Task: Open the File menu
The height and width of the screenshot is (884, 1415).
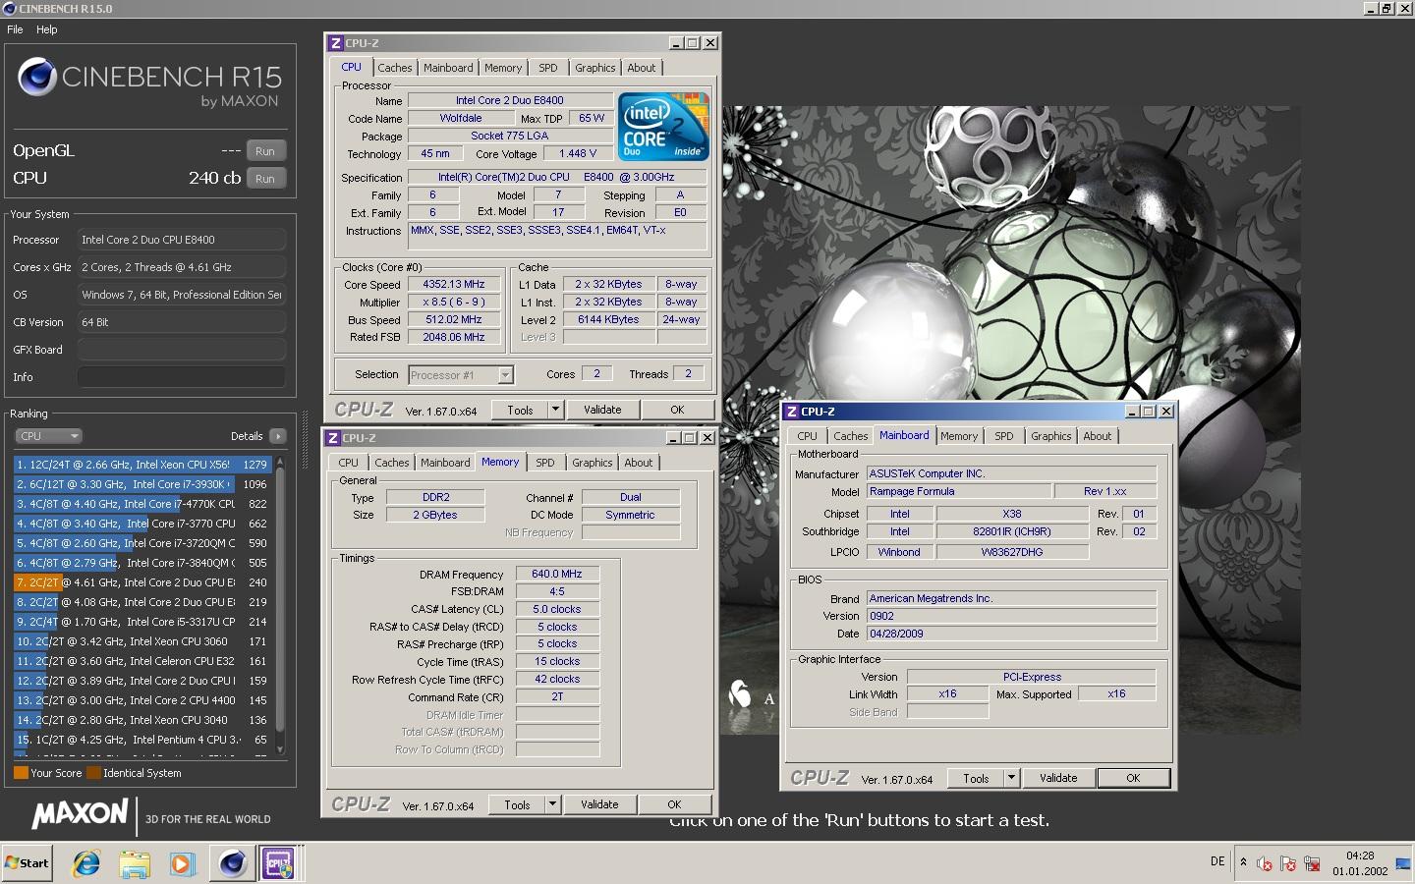Action: (x=15, y=29)
